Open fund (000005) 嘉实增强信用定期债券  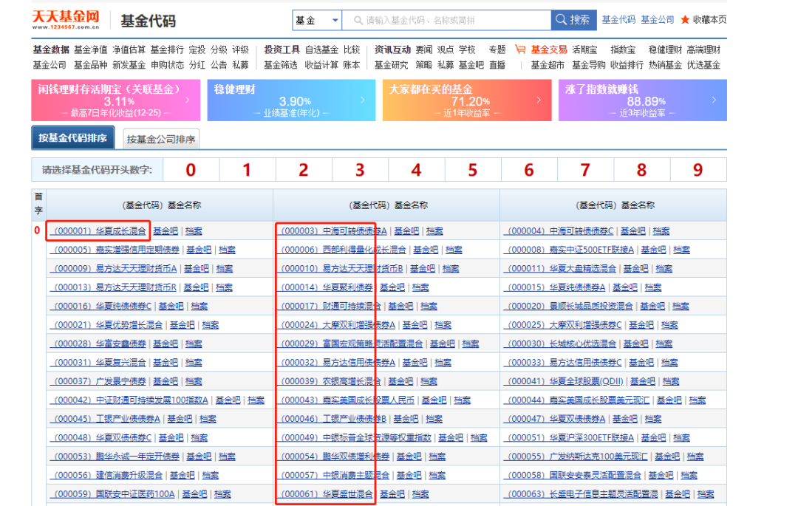pyautogui.click(x=117, y=250)
